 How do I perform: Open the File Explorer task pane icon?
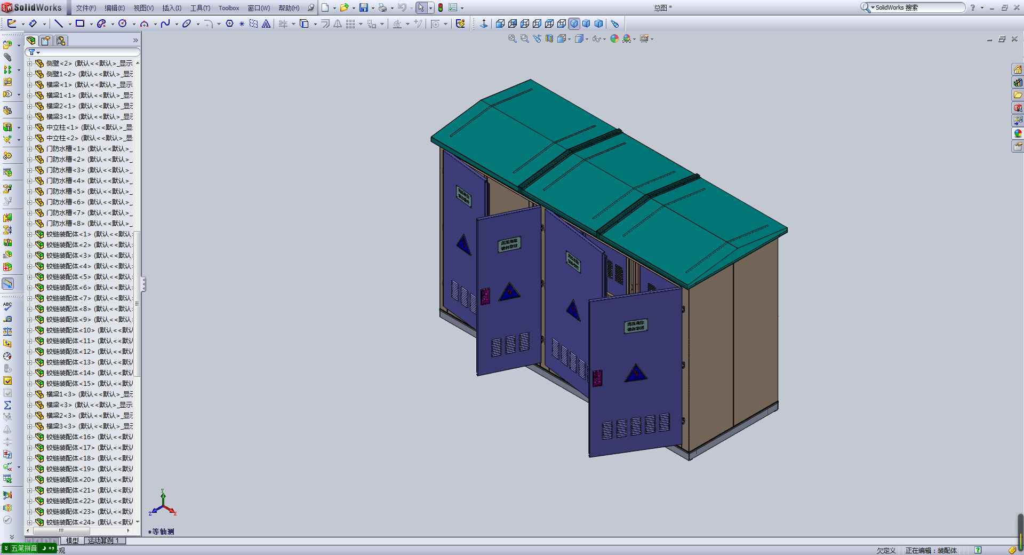1018,96
